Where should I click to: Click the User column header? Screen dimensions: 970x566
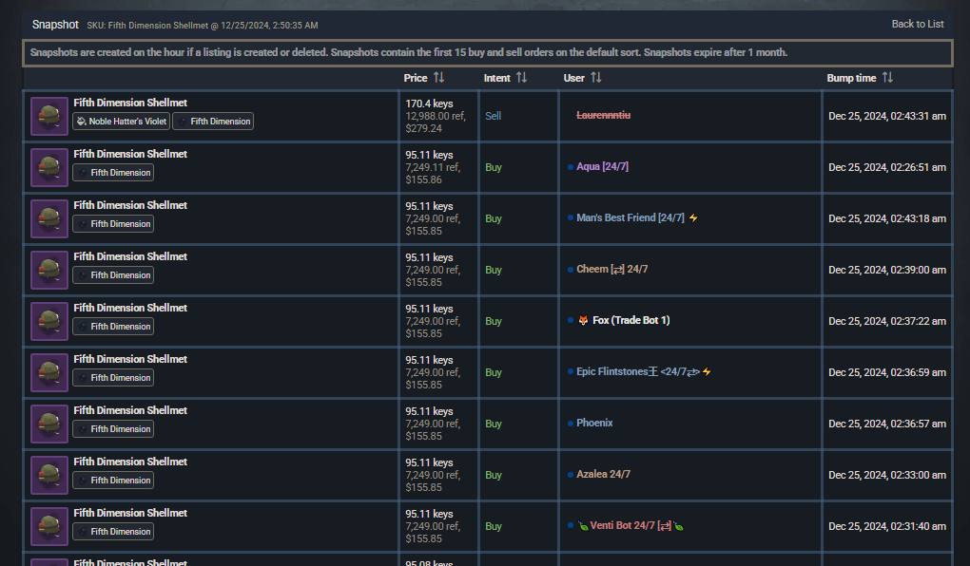click(x=574, y=78)
